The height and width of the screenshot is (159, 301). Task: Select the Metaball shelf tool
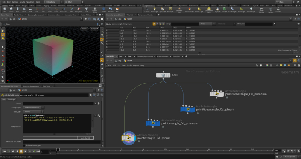(111, 10)
